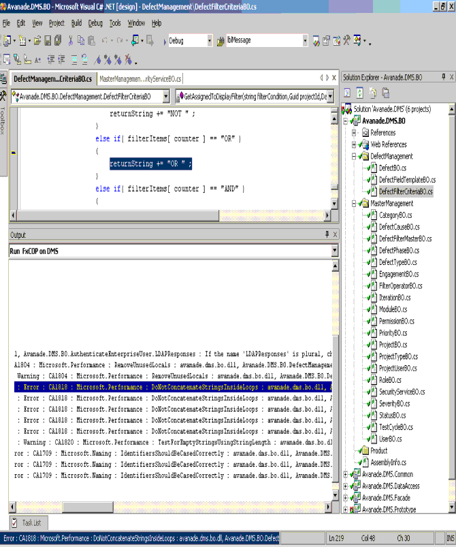The image size is (456, 547).
Task: Expand the Avanade.DMS.Common project
Action: [x=346, y=474]
